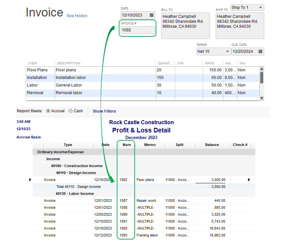Image resolution: width=285 pixels, height=250 pixels.
Task: Click the ITEM column header
Action: (33, 63)
